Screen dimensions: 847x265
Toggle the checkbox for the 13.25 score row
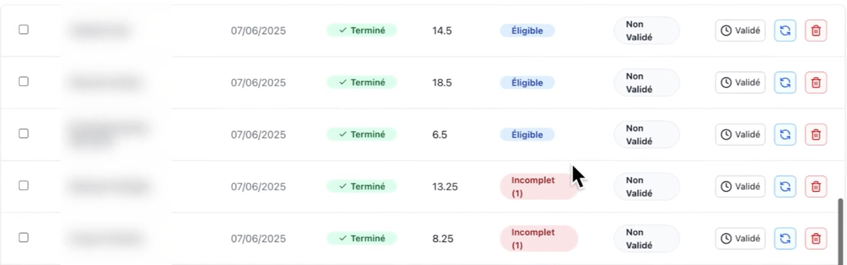tap(23, 185)
